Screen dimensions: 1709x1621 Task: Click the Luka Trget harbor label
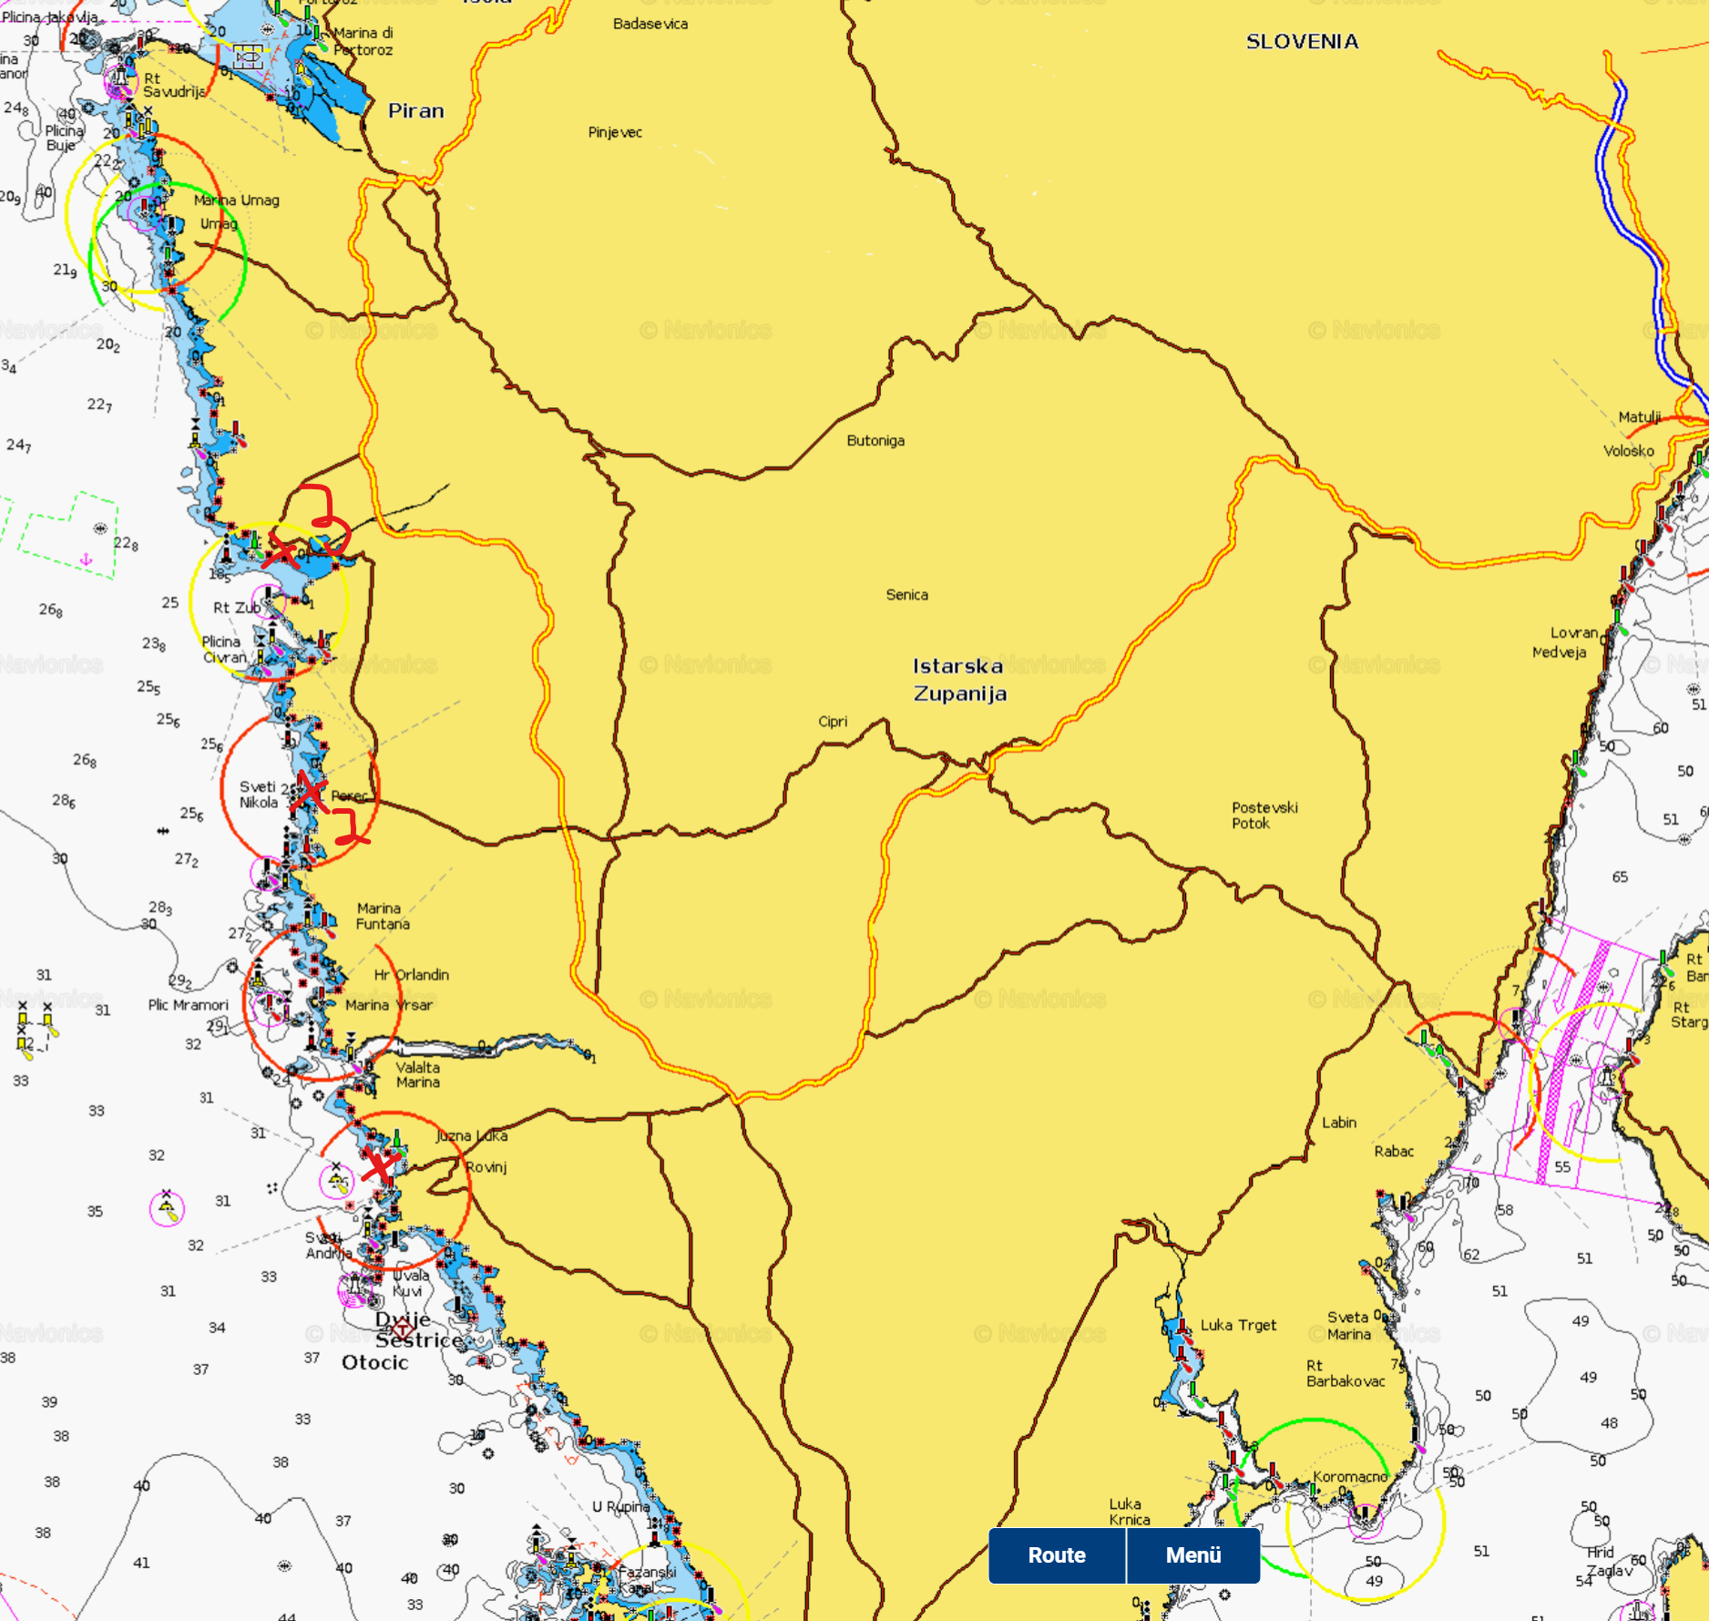pyautogui.click(x=1238, y=1325)
